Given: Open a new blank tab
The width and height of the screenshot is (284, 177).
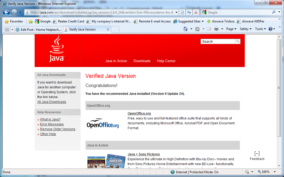Looking at the screenshot, I should (115, 29).
